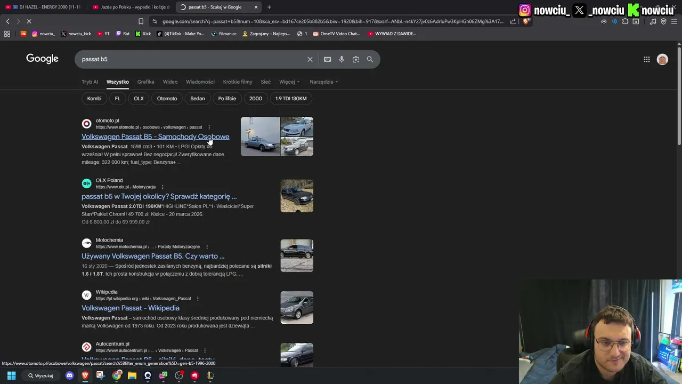Open the OLX black Passat thumbnail
This screenshot has height=384, width=682.
point(297,196)
